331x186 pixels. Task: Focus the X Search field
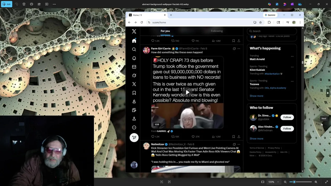coord(272,31)
